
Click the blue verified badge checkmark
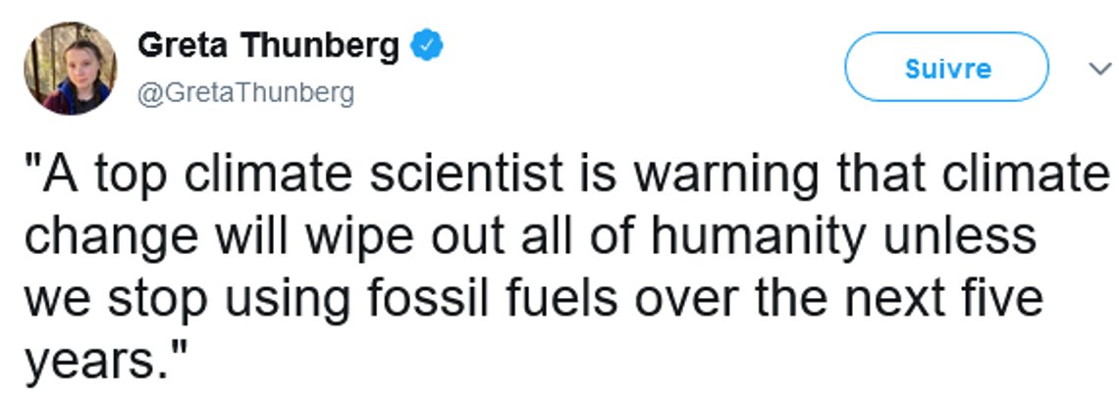tap(427, 47)
